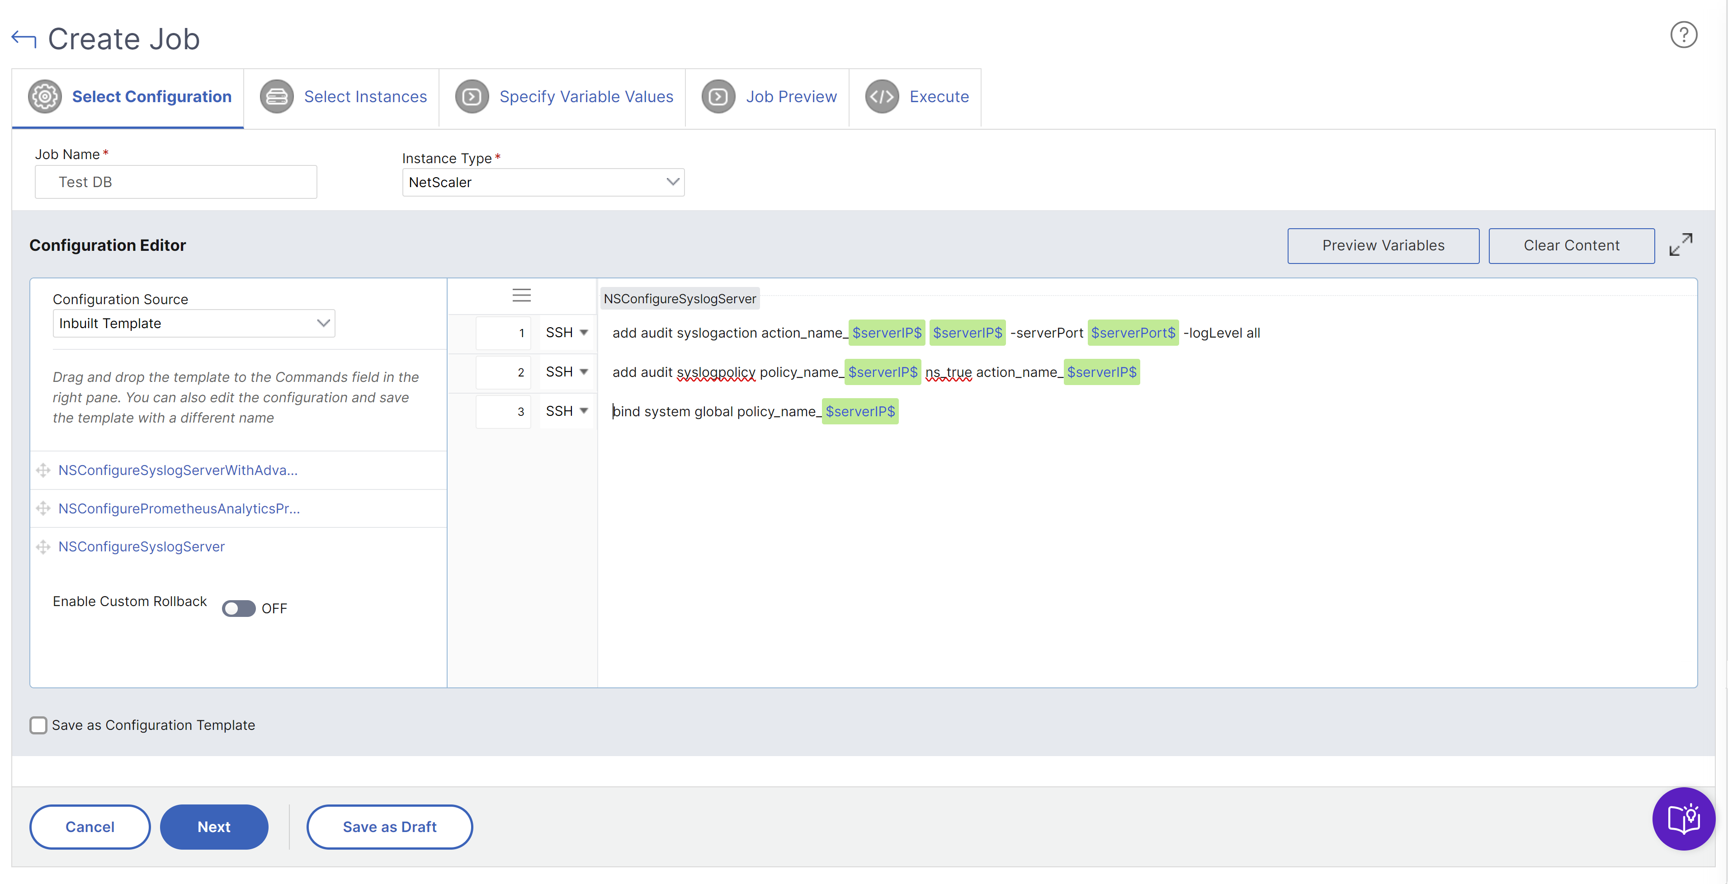Click drag handle for NSConfigureSyslogServerWithAdva... template

[43, 470]
